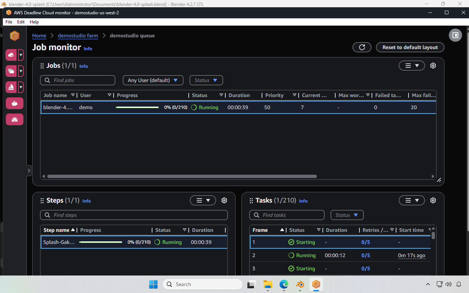This screenshot has width=469, height=293.
Task: Open the Help menu
Action: tap(34, 22)
